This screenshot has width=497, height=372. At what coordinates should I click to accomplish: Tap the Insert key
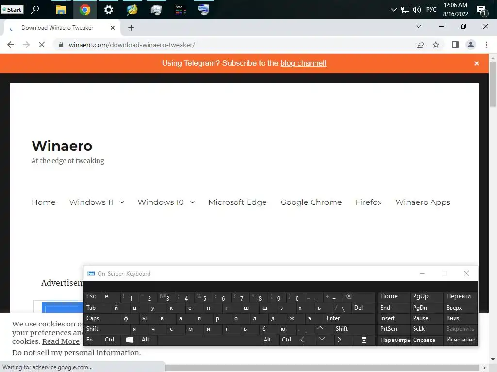(393, 319)
